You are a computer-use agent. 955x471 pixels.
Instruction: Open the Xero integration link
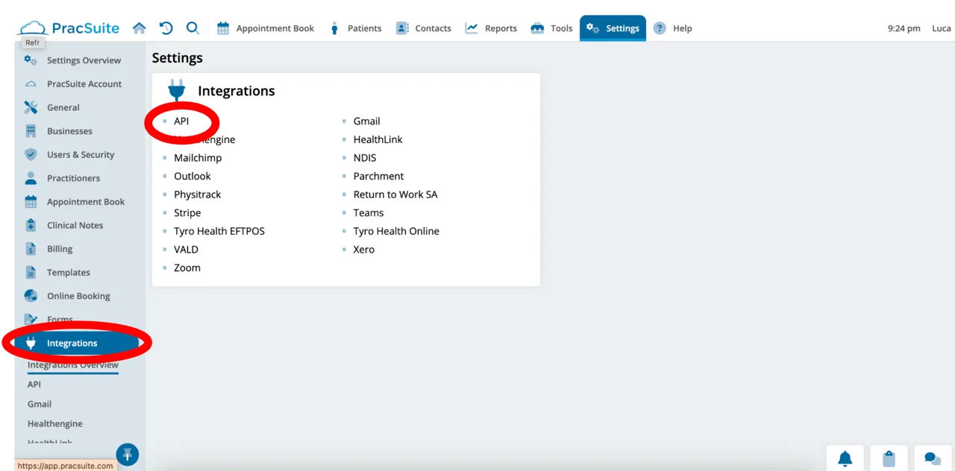[x=364, y=250]
